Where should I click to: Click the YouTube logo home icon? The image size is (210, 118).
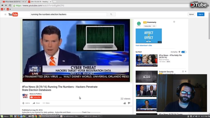pos(13,14)
